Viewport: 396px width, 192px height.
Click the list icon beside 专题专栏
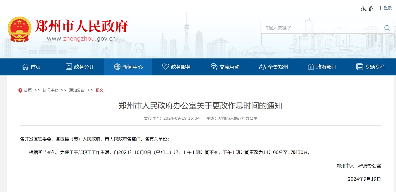pyautogui.click(x=359, y=67)
